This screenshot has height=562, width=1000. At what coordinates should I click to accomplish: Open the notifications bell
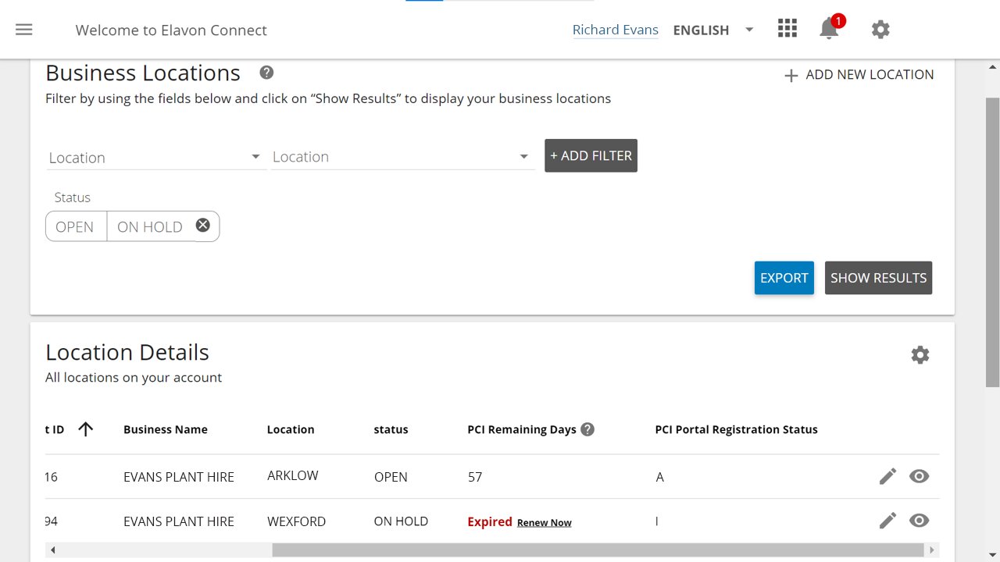pyautogui.click(x=829, y=30)
